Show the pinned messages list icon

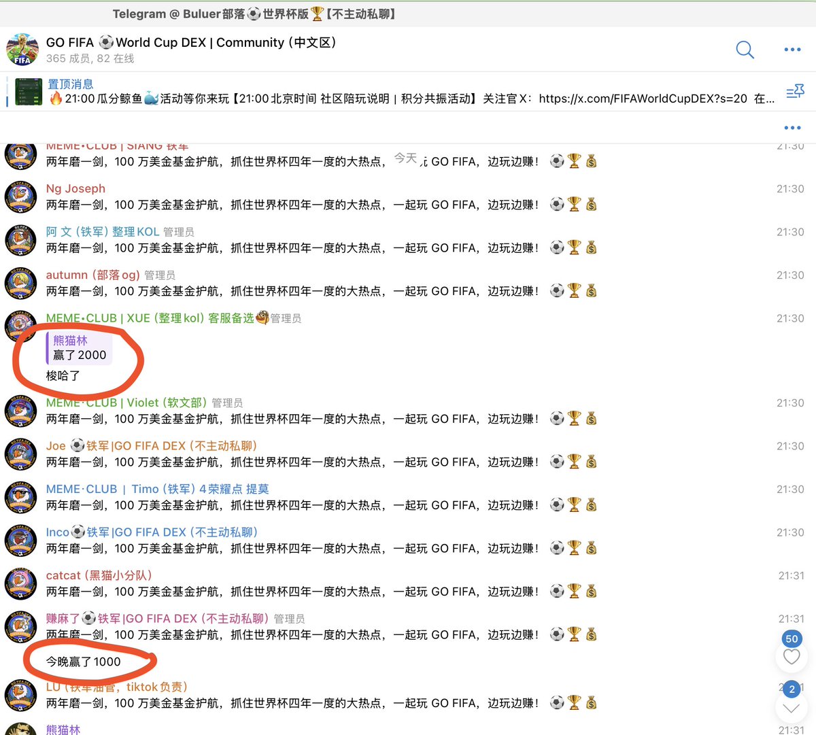[x=795, y=92]
